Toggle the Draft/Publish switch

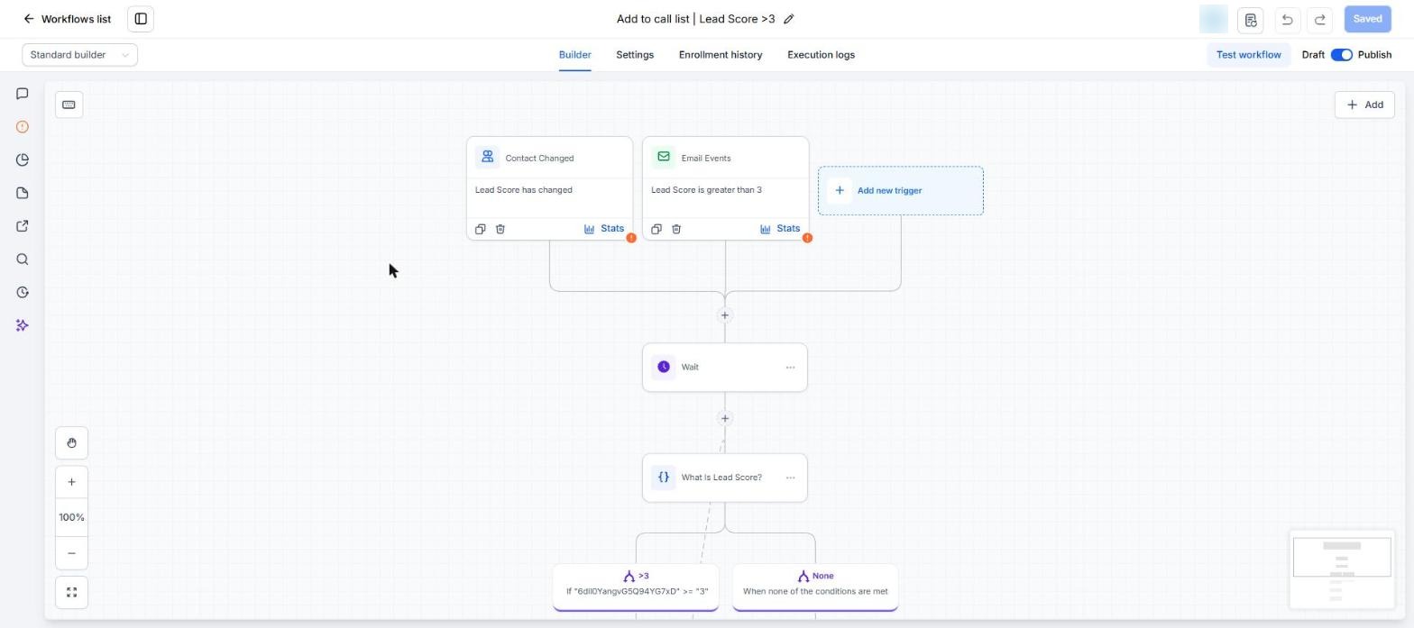[x=1342, y=55]
